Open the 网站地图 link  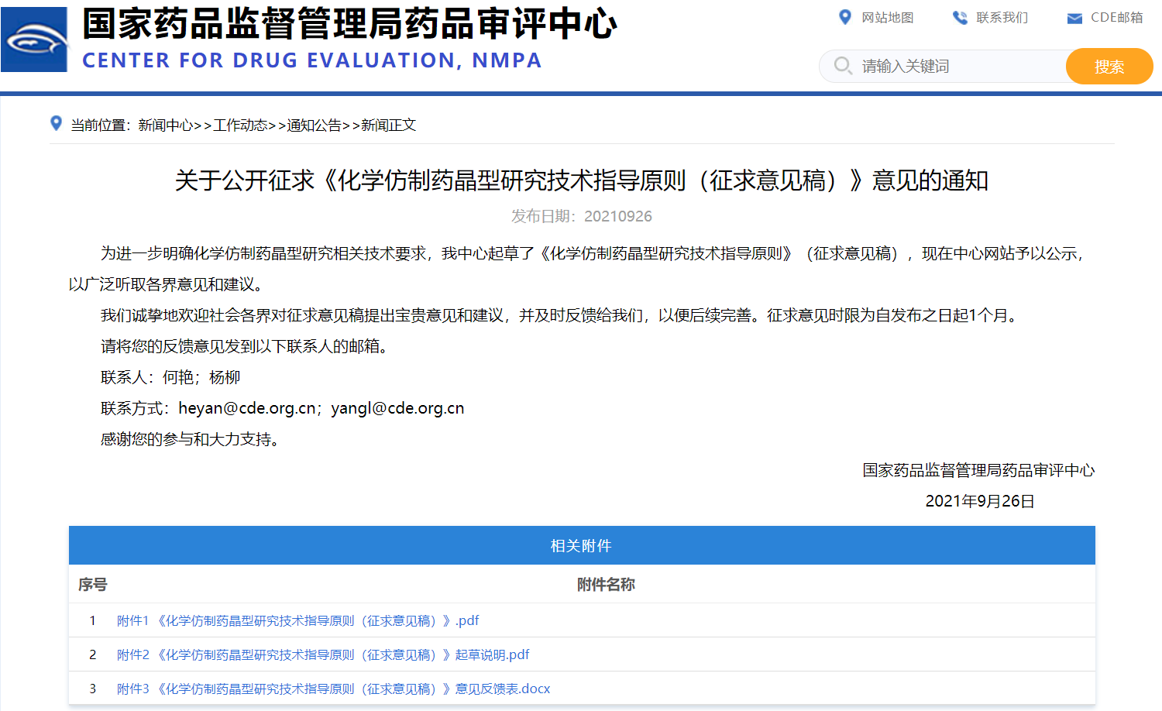pyautogui.click(x=887, y=18)
